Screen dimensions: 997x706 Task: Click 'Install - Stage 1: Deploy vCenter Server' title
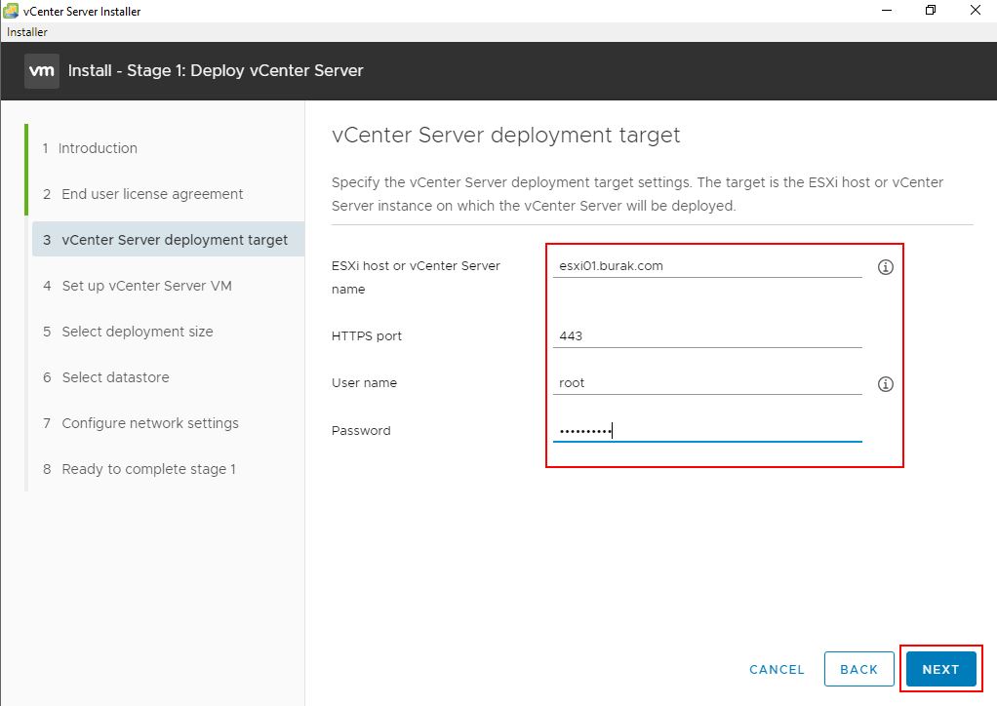click(x=216, y=70)
